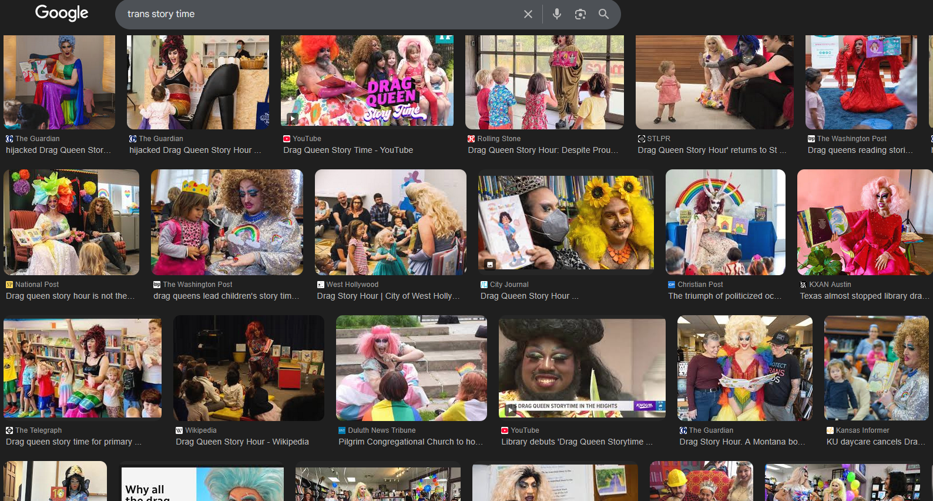The height and width of the screenshot is (501, 933).
Task: Open the YouTube 'Library debuts' video thumbnail
Action: pos(582,368)
